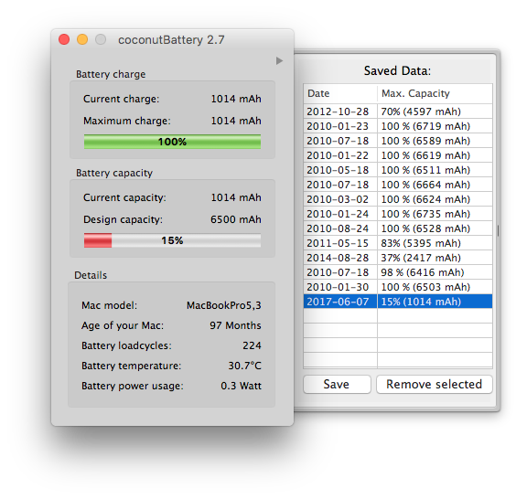Click the red 15% battery capacity bar
Viewport: 516px width, 499px height.
pyautogui.click(x=172, y=240)
